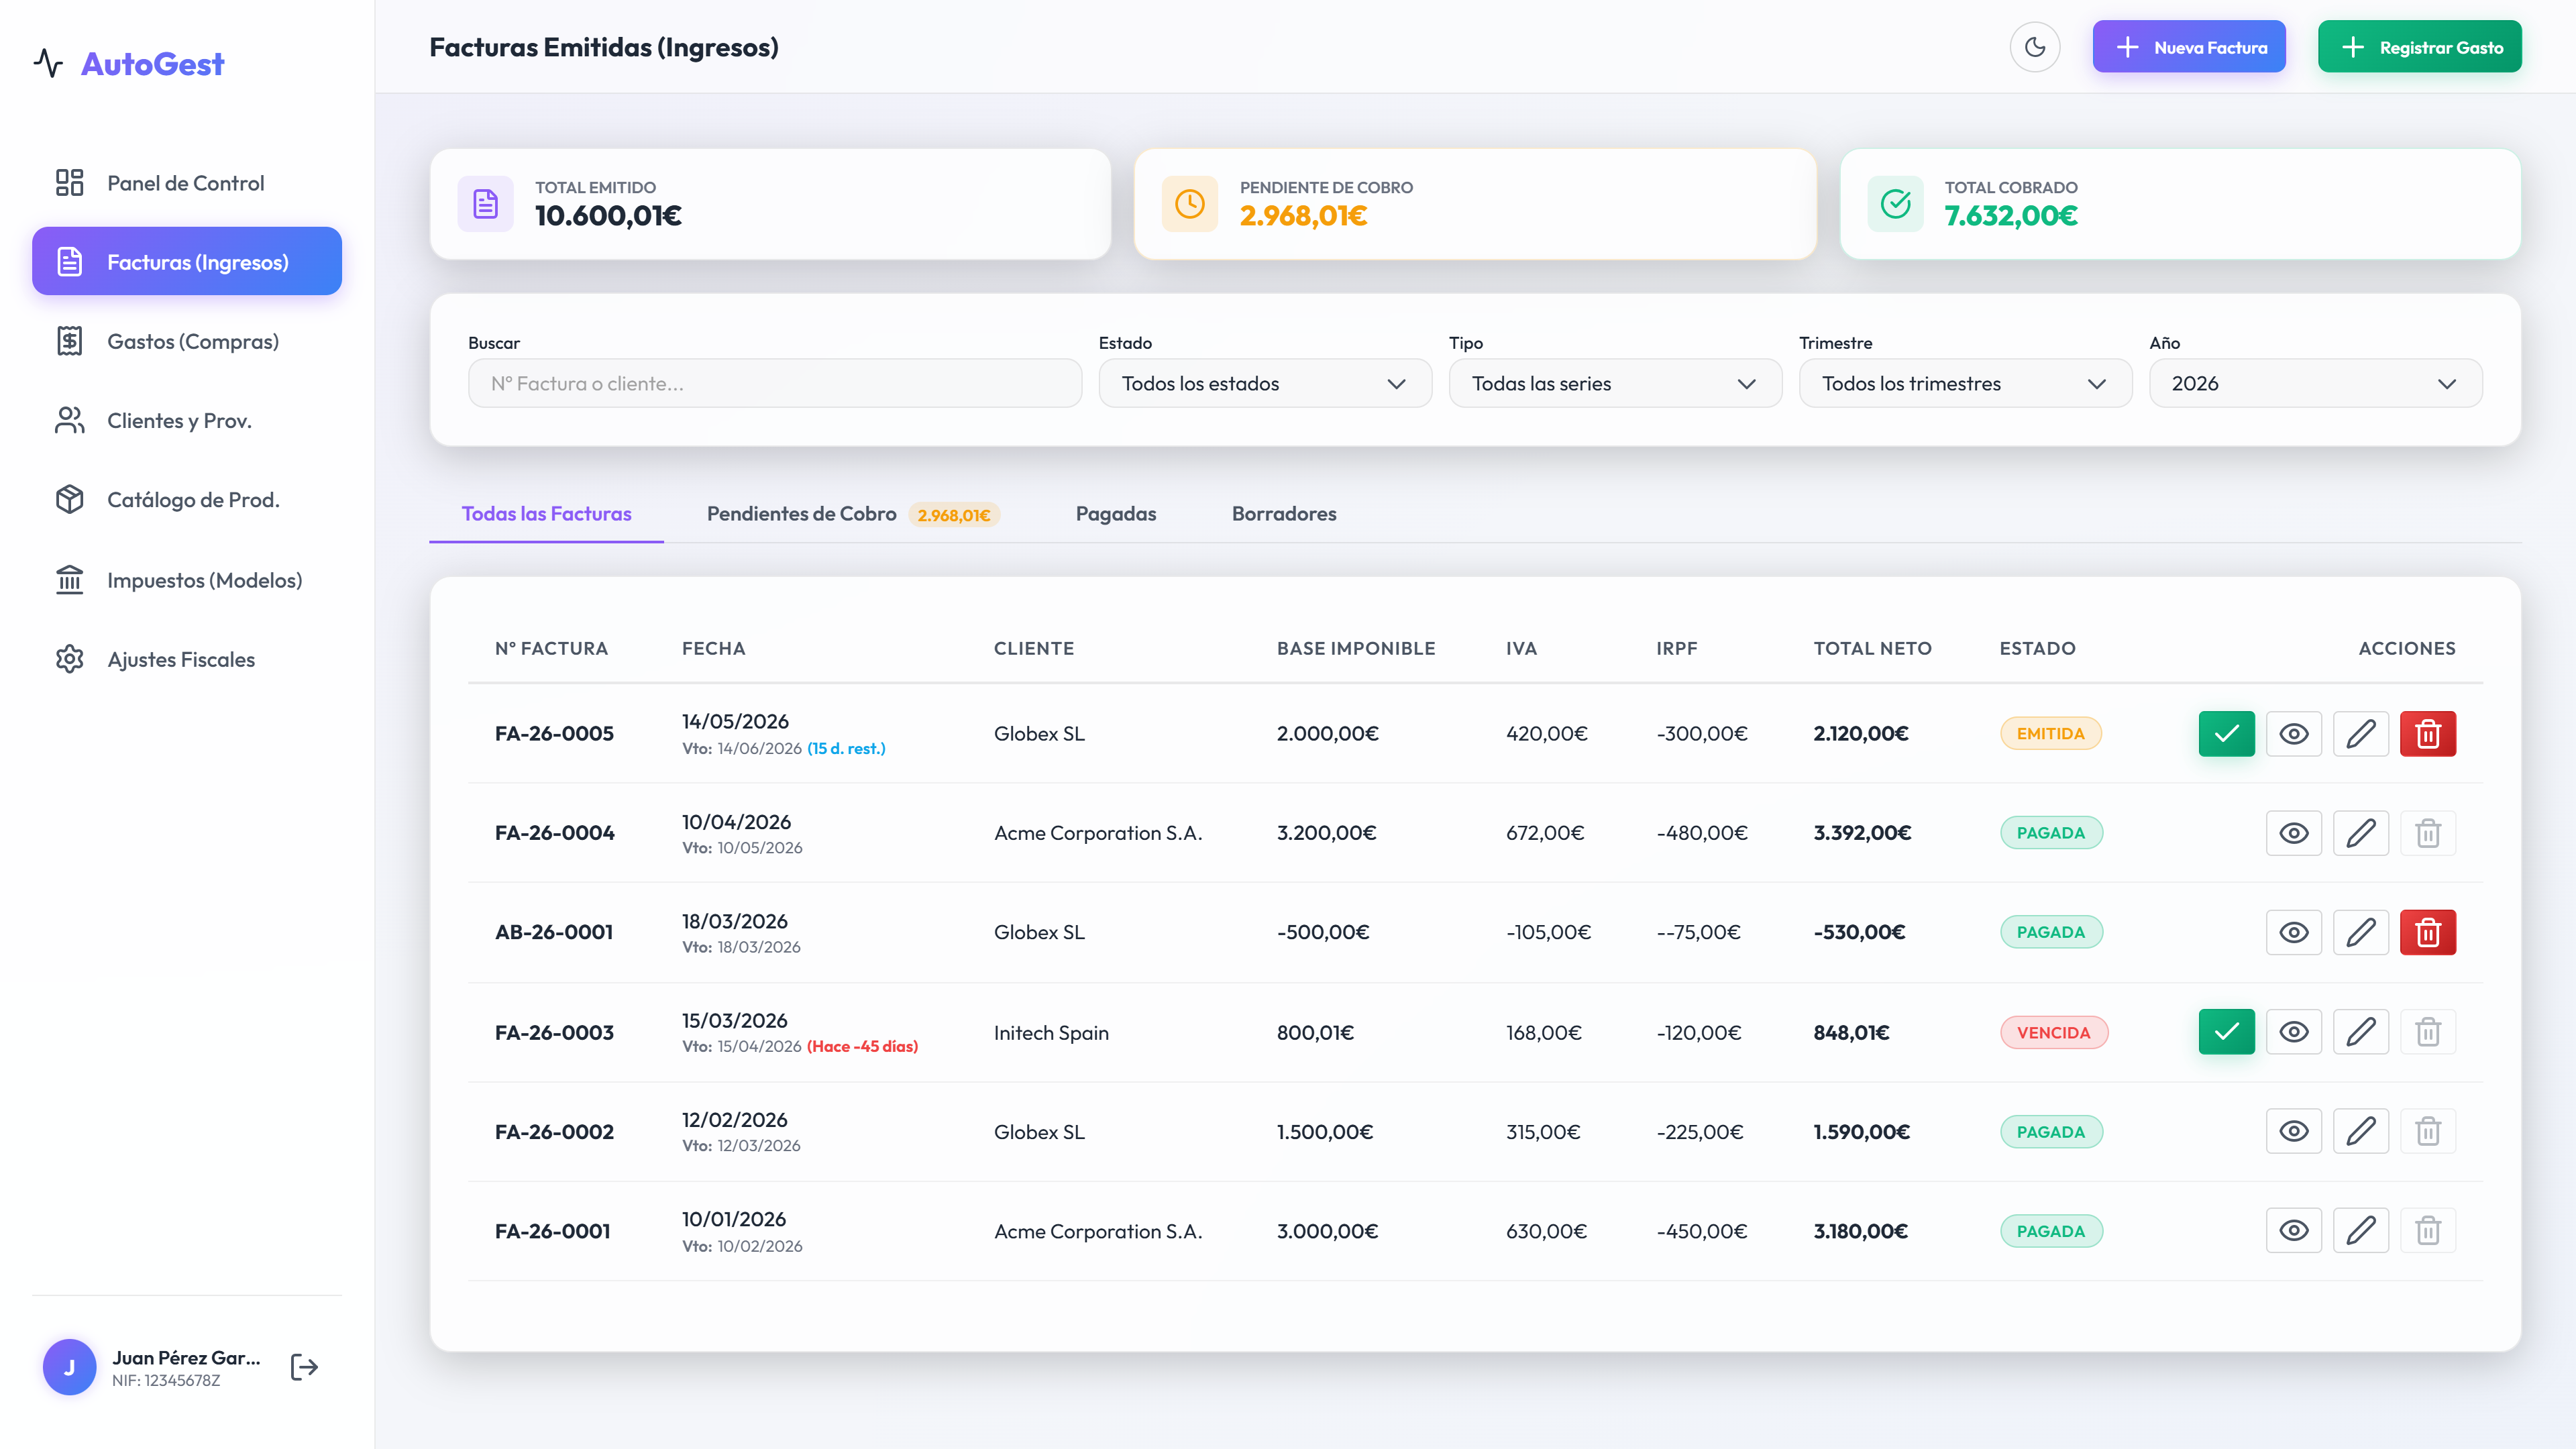
Task: Click the Nº FACTURA column header
Action: click(x=551, y=648)
